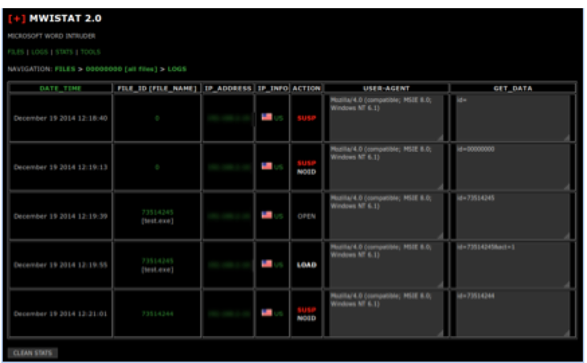Click the US flag in the 12:19:39 row
Viewport: 587px width, 363px height.
click(x=267, y=215)
